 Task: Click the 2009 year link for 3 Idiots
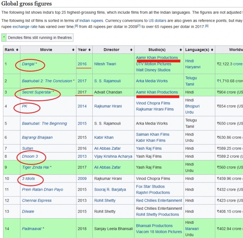click(82, 179)
